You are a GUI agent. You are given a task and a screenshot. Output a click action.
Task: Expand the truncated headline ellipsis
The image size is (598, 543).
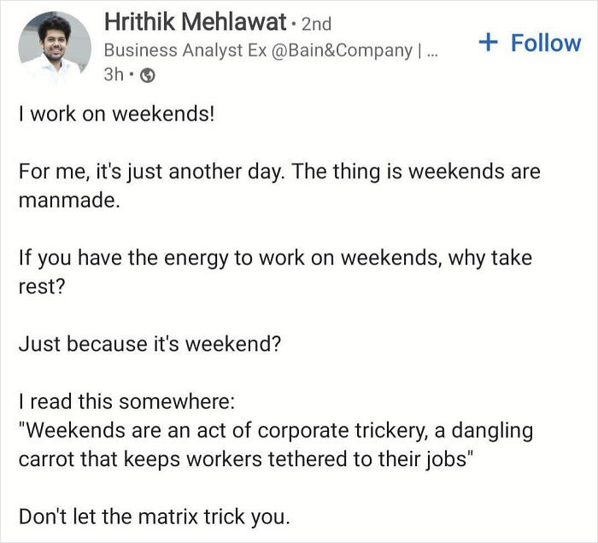click(431, 50)
